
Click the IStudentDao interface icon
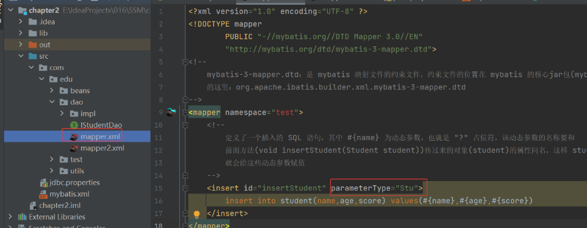(74, 125)
